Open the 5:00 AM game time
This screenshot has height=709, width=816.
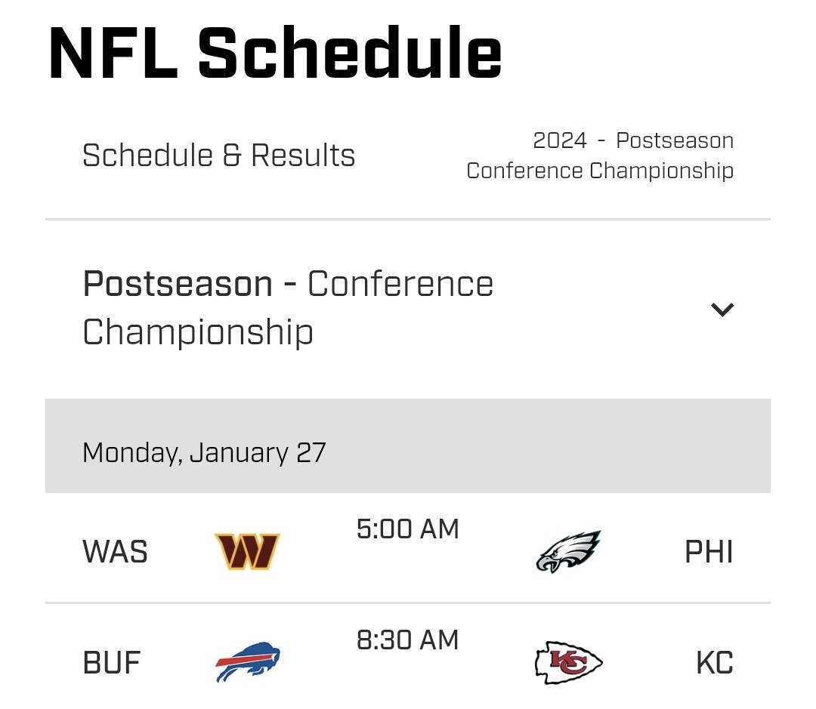click(407, 529)
